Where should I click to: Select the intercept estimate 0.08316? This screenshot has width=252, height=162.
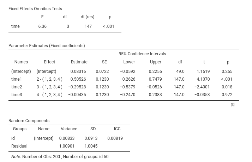[78, 71]
